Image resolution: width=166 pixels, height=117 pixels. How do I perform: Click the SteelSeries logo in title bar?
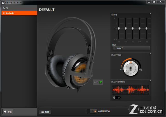point(3,3)
